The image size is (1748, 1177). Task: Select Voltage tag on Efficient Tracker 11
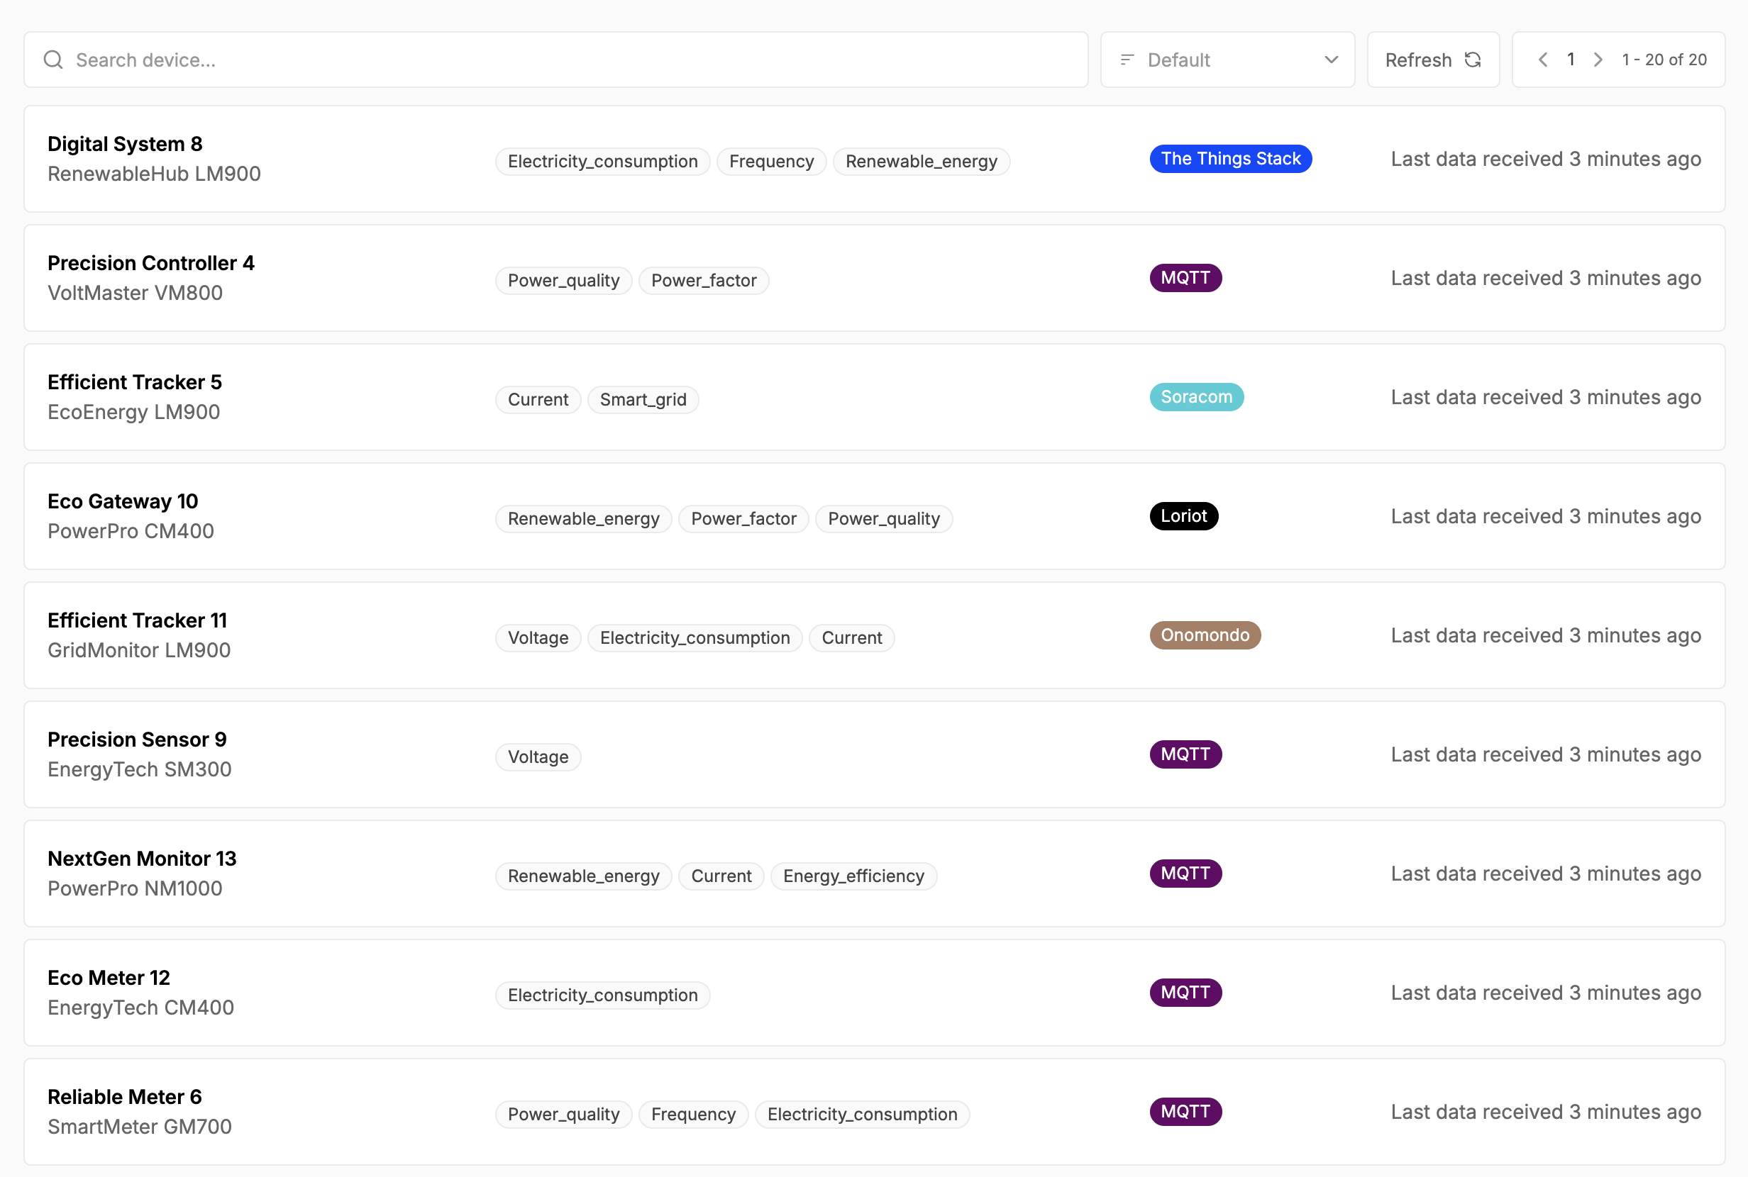click(x=538, y=638)
